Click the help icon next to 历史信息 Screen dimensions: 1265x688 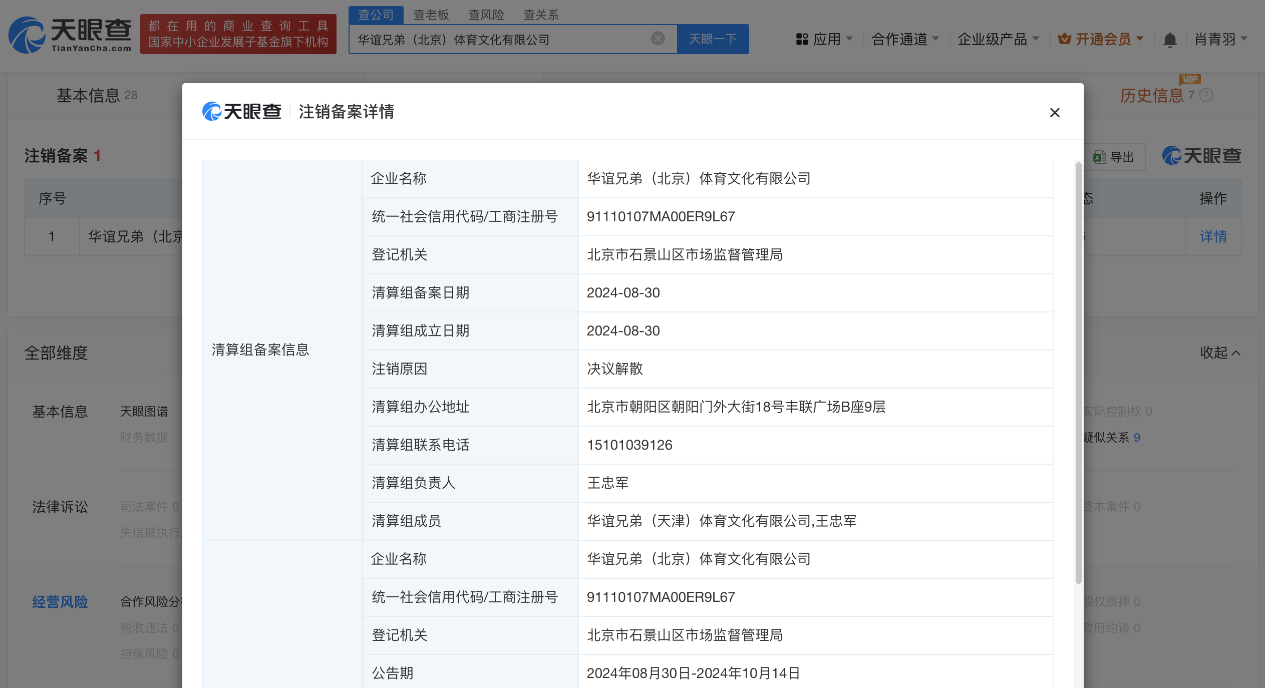click(x=1206, y=95)
